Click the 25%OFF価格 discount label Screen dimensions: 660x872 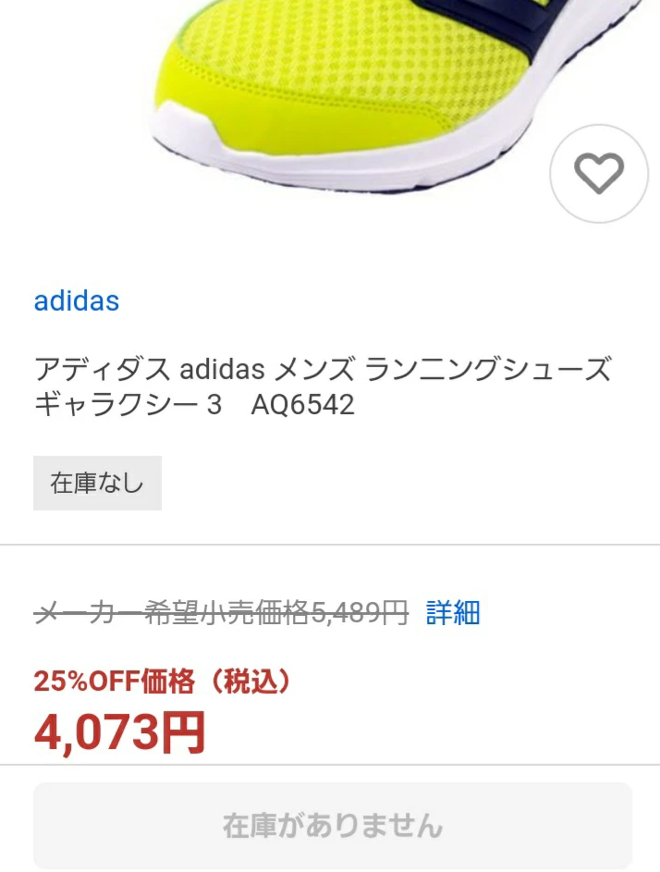click(x=114, y=681)
